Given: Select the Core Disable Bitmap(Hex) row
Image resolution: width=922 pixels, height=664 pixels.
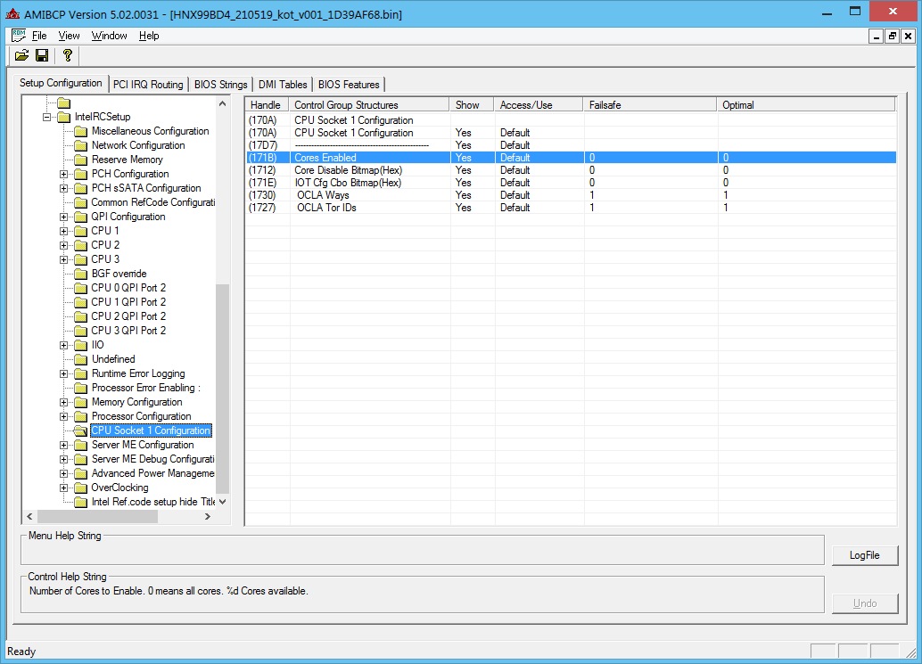Looking at the screenshot, I should 571,170.
